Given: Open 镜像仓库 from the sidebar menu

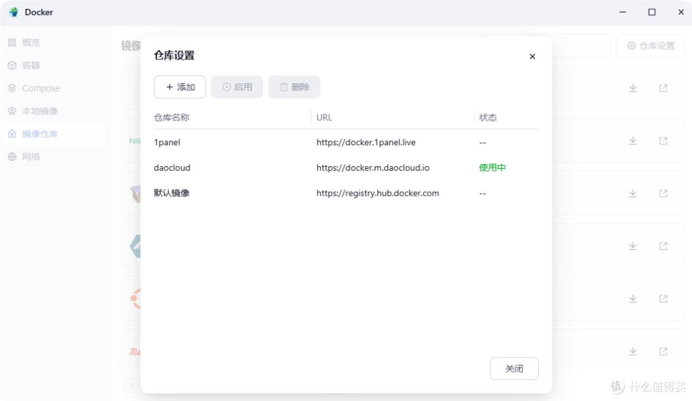Looking at the screenshot, I should pos(38,134).
